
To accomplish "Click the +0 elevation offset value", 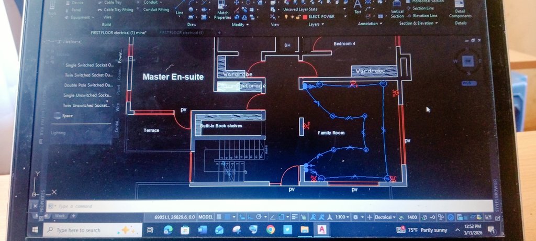I will pyautogui.click(x=432, y=217).
